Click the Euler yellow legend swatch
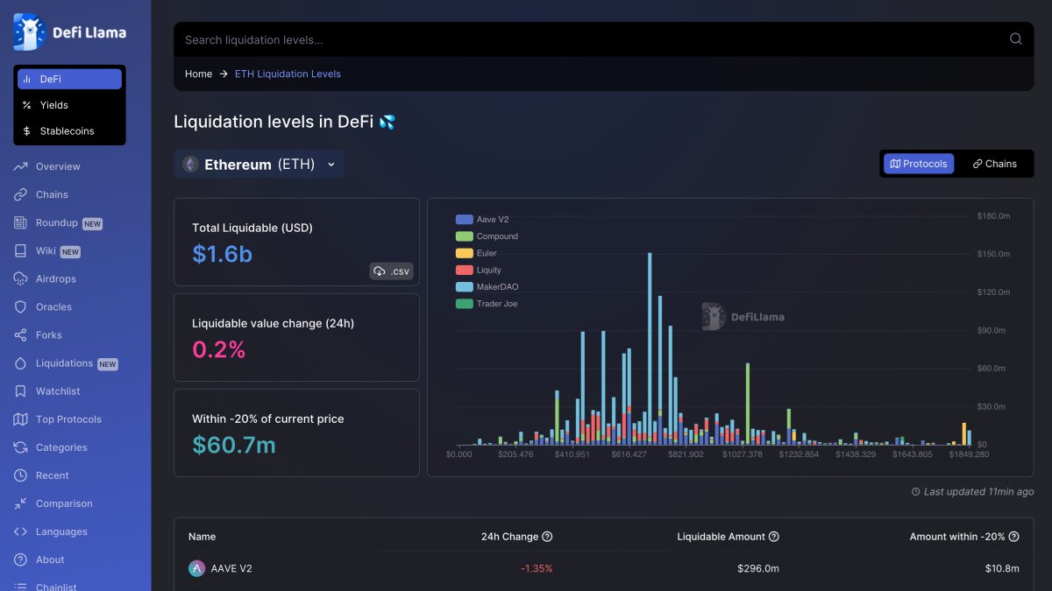The image size is (1052, 591). pos(464,253)
